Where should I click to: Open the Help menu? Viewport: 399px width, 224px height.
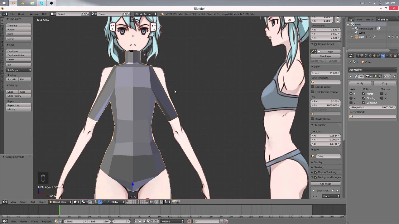coord(45,14)
